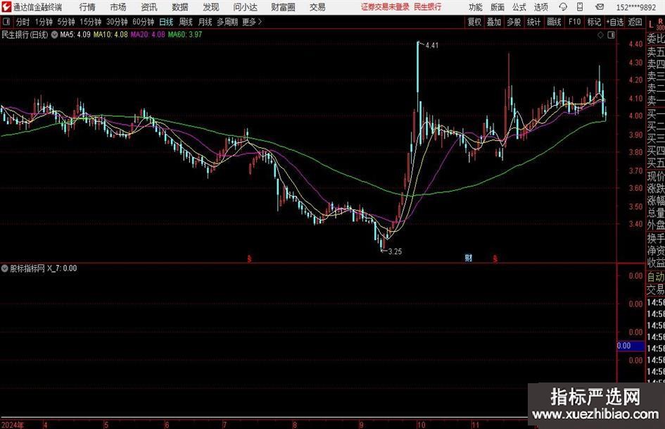The width and height of the screenshot is (665, 429).
Task: Click the 通达信 red logo icon
Action: [6, 7]
